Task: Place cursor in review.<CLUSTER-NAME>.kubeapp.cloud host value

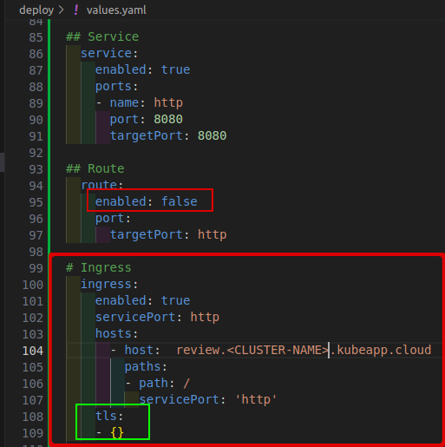Action: (x=304, y=350)
